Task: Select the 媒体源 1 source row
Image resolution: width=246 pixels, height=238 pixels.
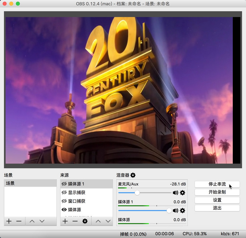Action: point(86,184)
